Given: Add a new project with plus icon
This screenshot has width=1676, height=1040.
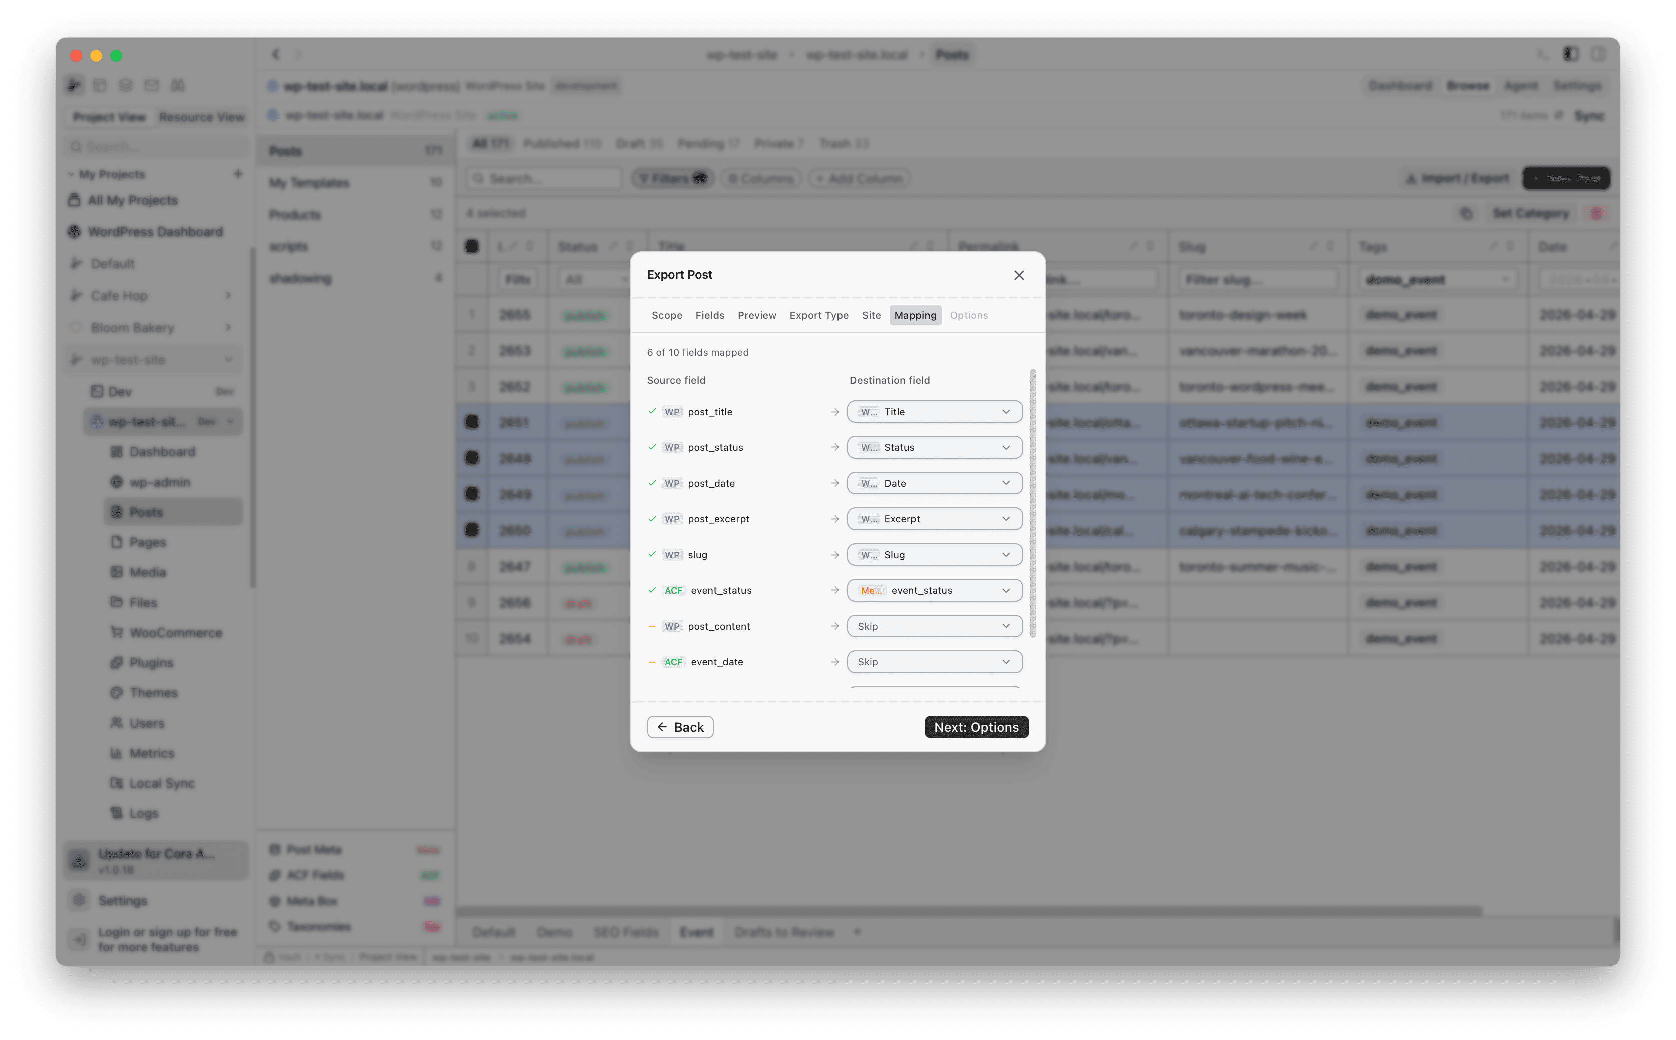Looking at the screenshot, I should pos(238,174).
